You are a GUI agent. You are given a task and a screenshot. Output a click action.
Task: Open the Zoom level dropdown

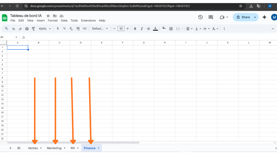45,29
